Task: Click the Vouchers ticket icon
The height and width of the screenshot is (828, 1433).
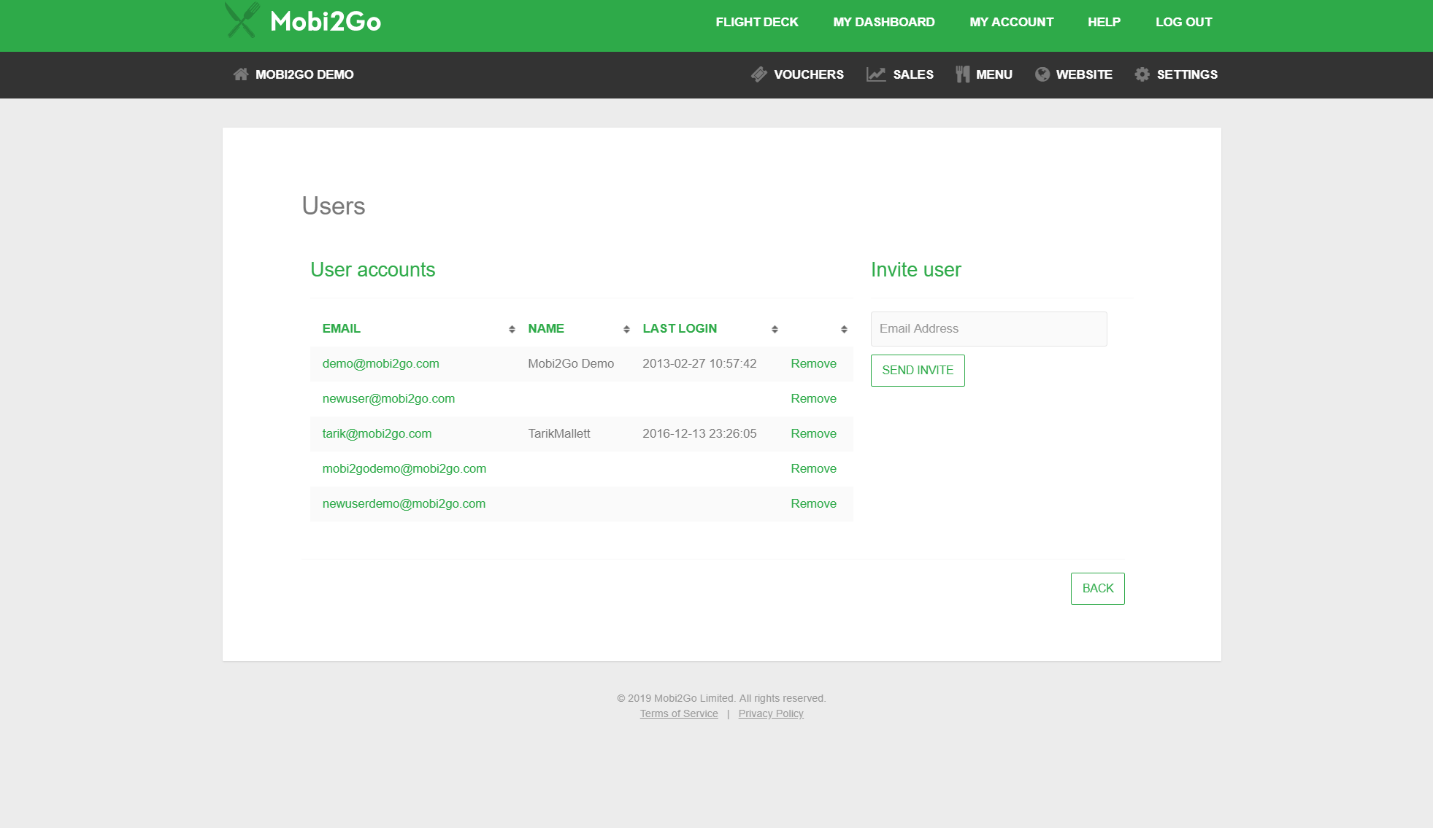Action: coord(759,74)
